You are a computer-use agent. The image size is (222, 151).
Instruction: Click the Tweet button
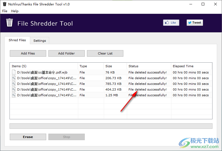point(195,23)
